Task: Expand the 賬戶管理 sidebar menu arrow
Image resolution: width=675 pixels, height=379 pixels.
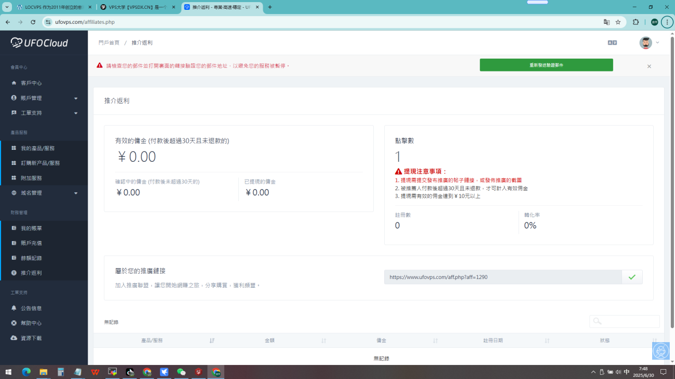Action: (76, 98)
